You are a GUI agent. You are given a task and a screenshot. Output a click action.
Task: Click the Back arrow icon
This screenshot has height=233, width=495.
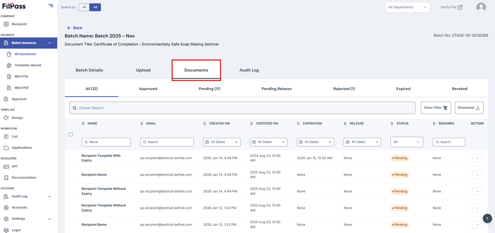tap(68, 28)
